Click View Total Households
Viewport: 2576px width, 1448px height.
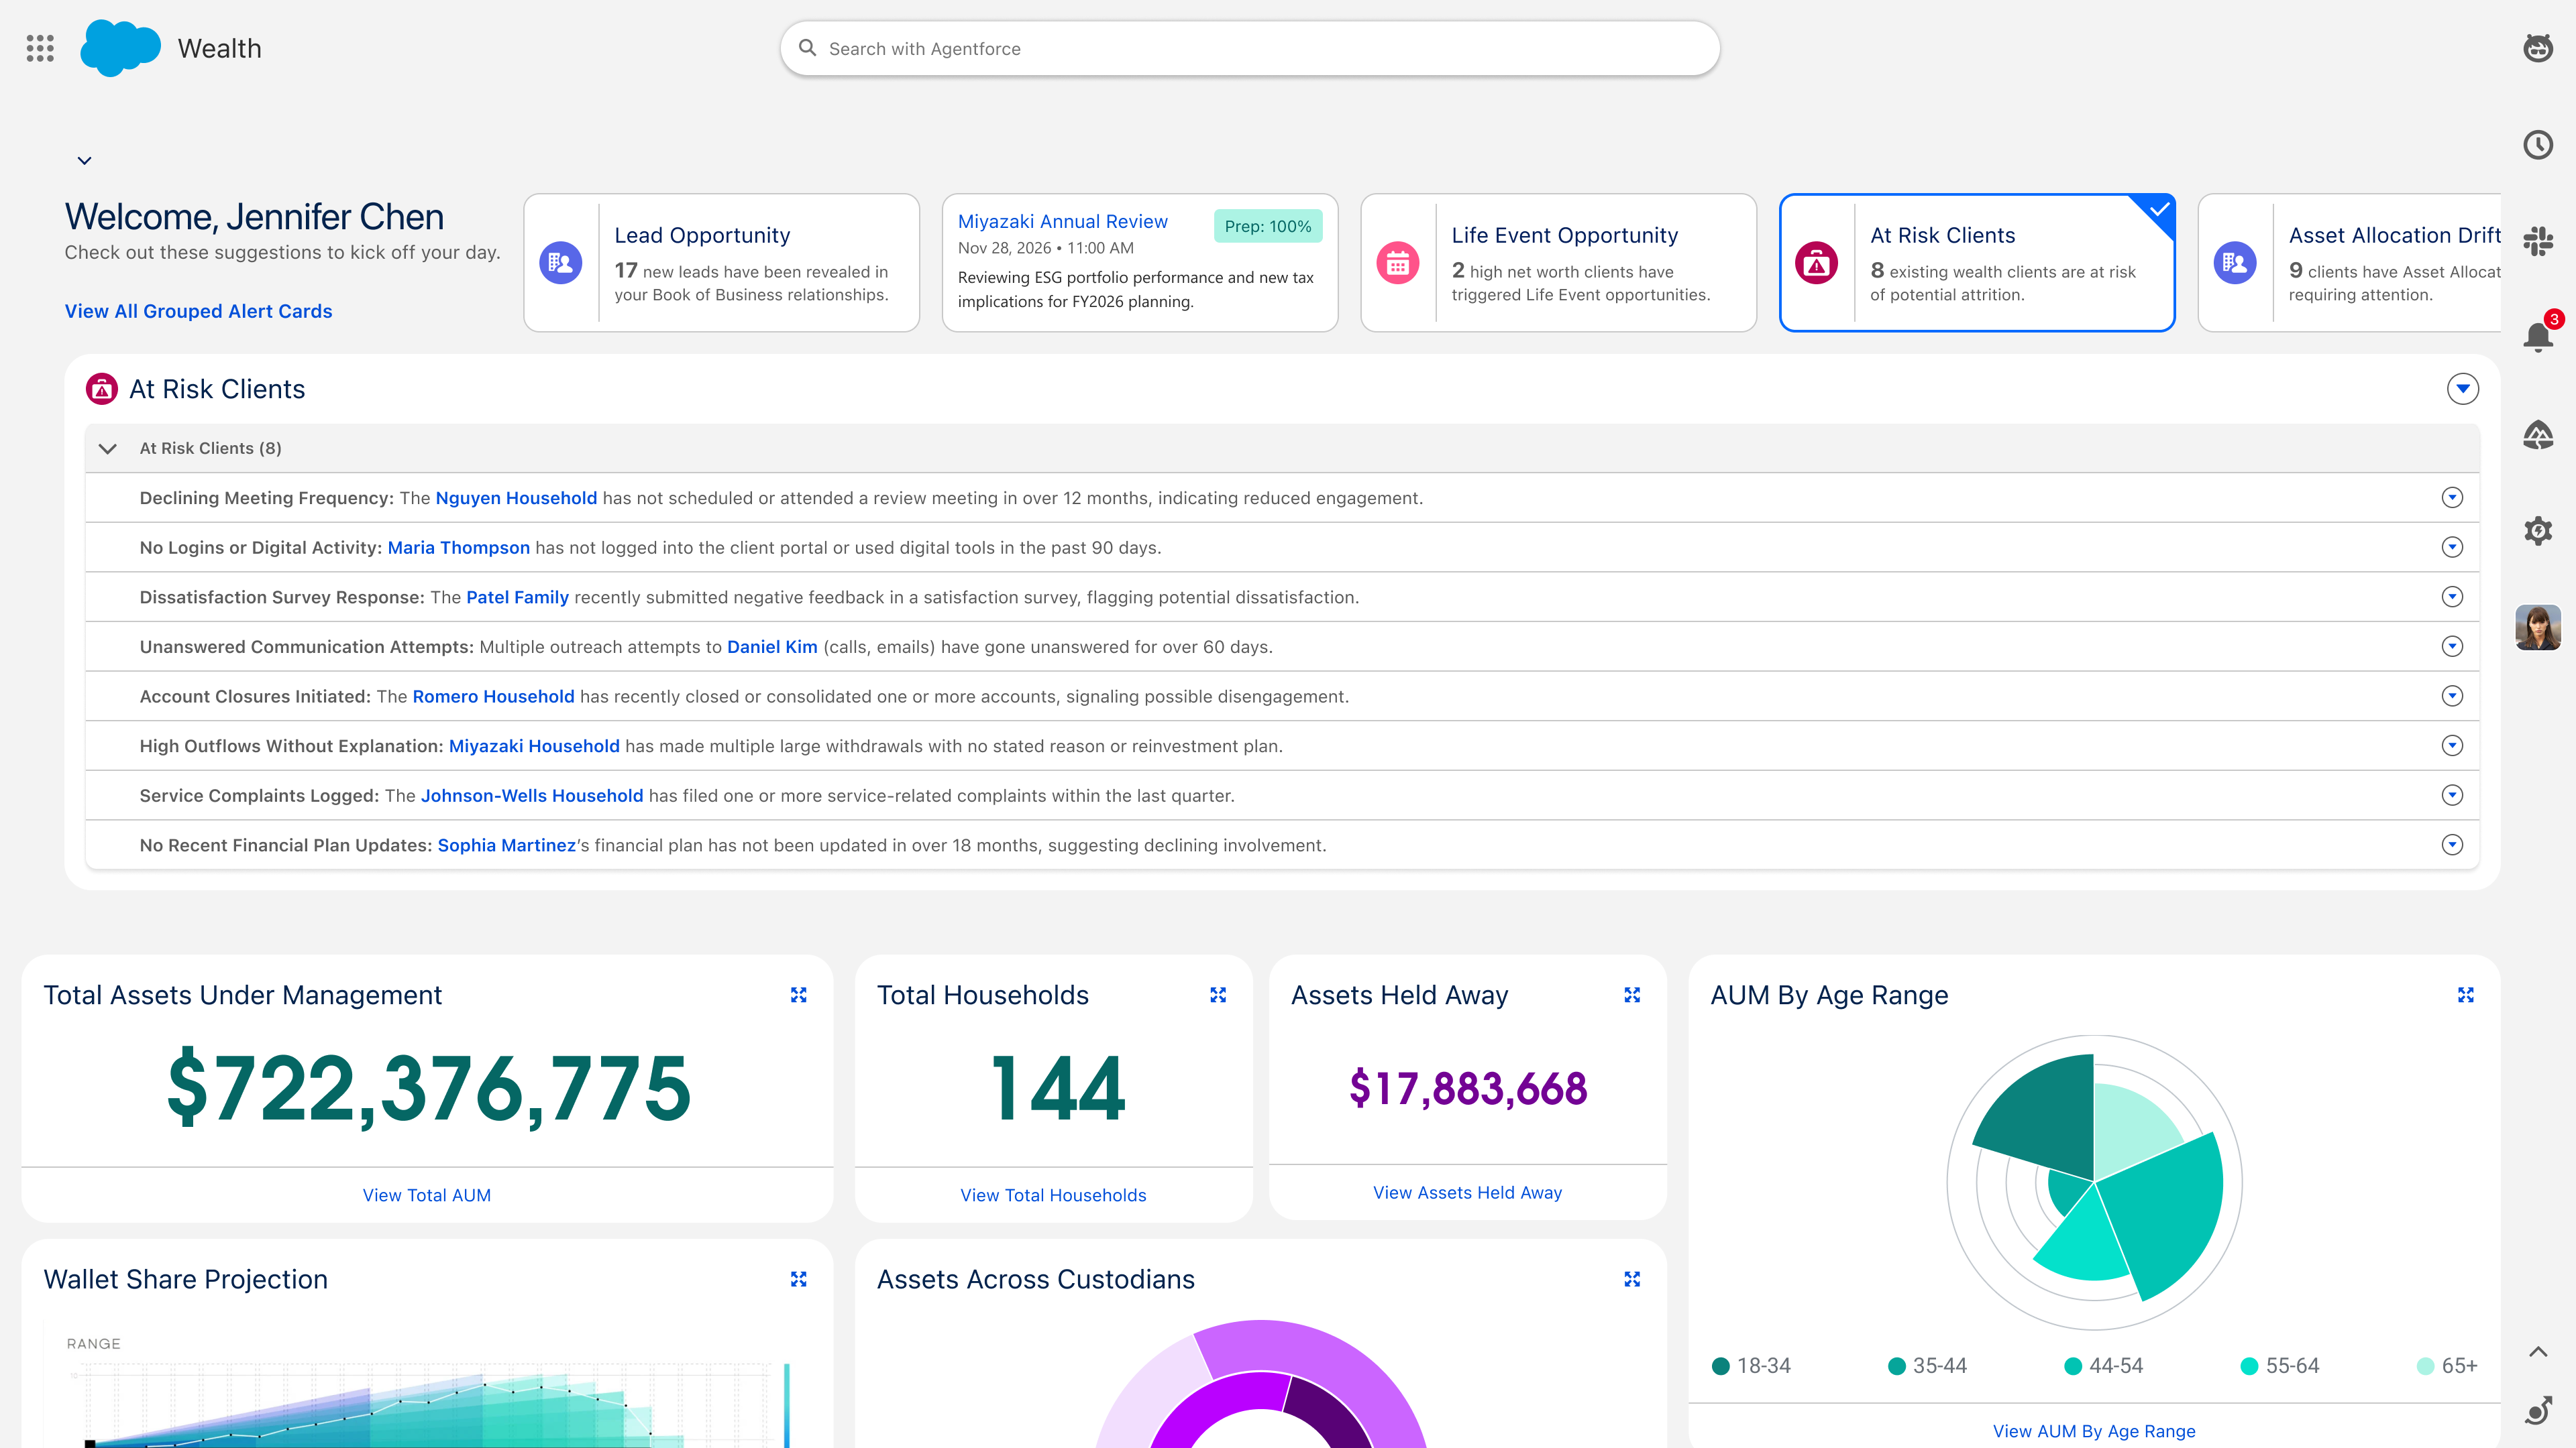point(1053,1195)
